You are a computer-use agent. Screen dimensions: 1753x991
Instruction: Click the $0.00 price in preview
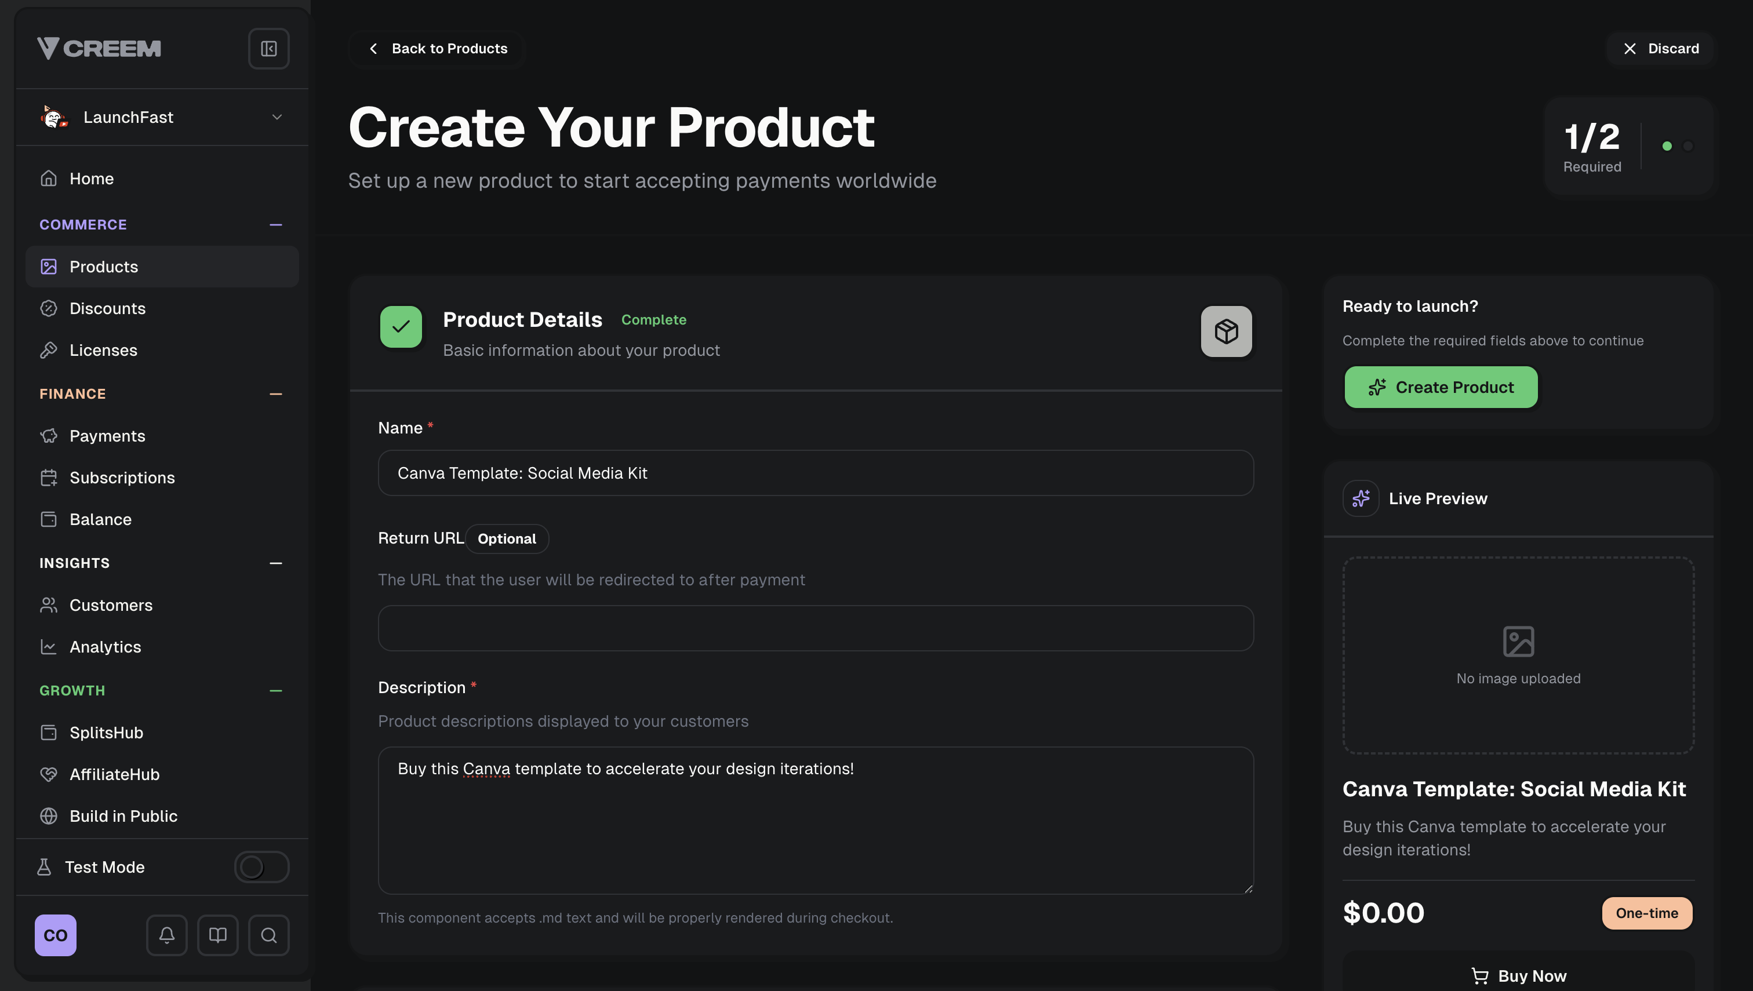(x=1383, y=913)
